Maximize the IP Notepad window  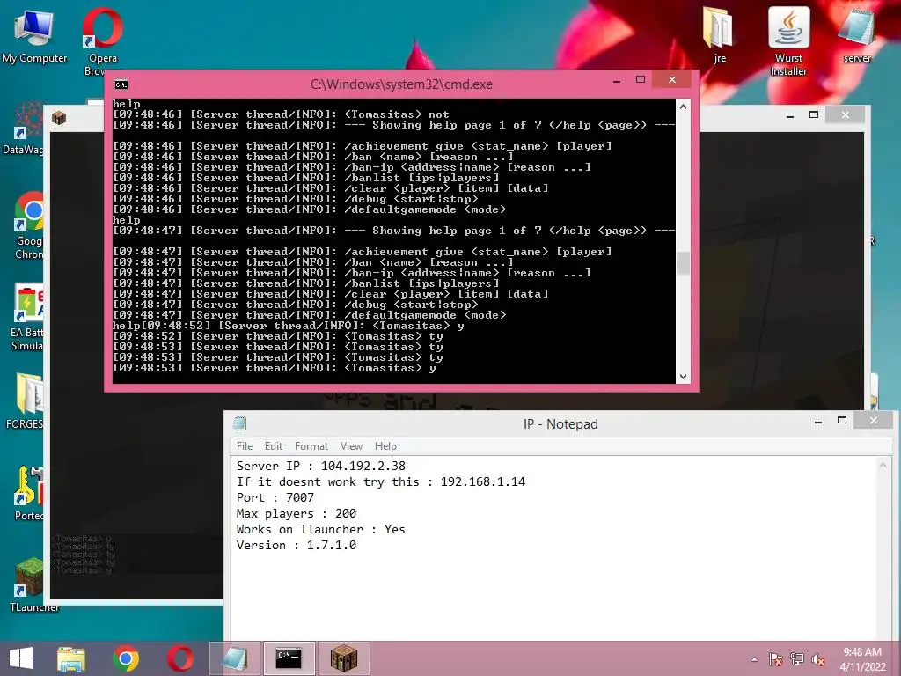point(842,421)
